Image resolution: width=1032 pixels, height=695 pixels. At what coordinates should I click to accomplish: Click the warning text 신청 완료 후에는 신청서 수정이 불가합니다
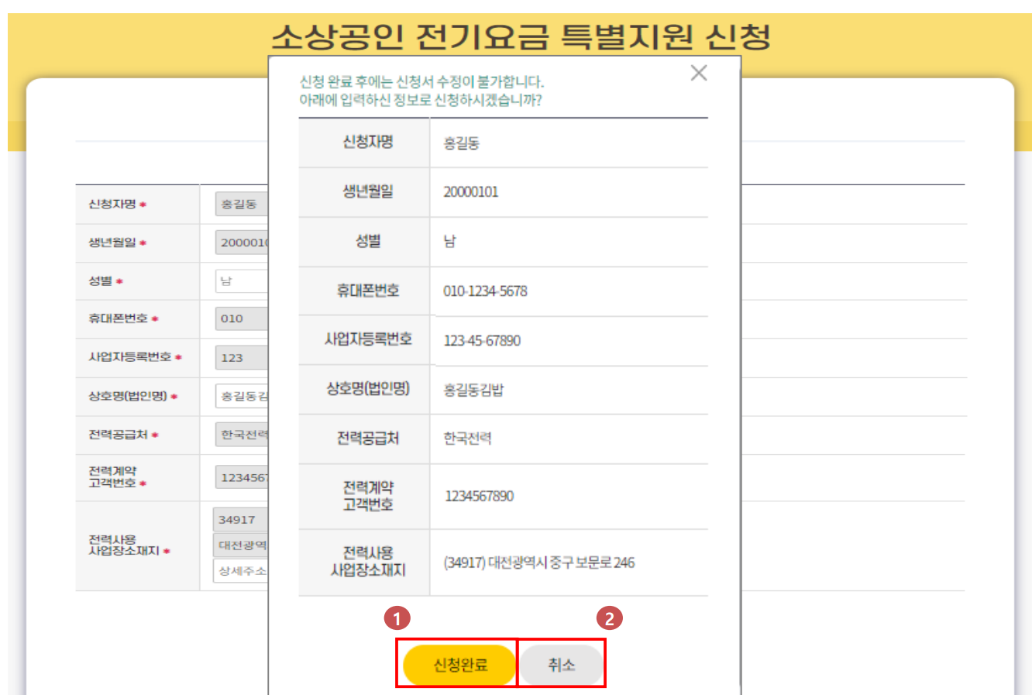[x=422, y=82]
